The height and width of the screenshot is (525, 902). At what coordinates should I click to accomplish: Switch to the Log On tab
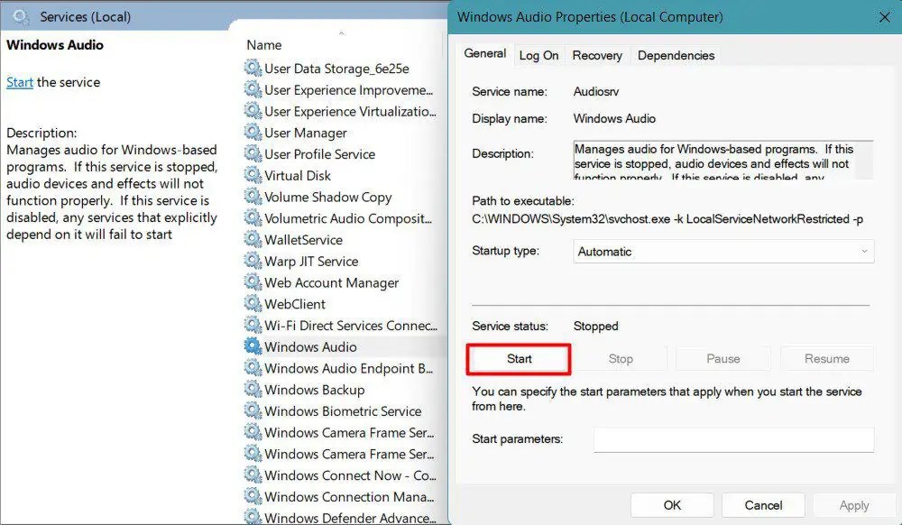(538, 55)
